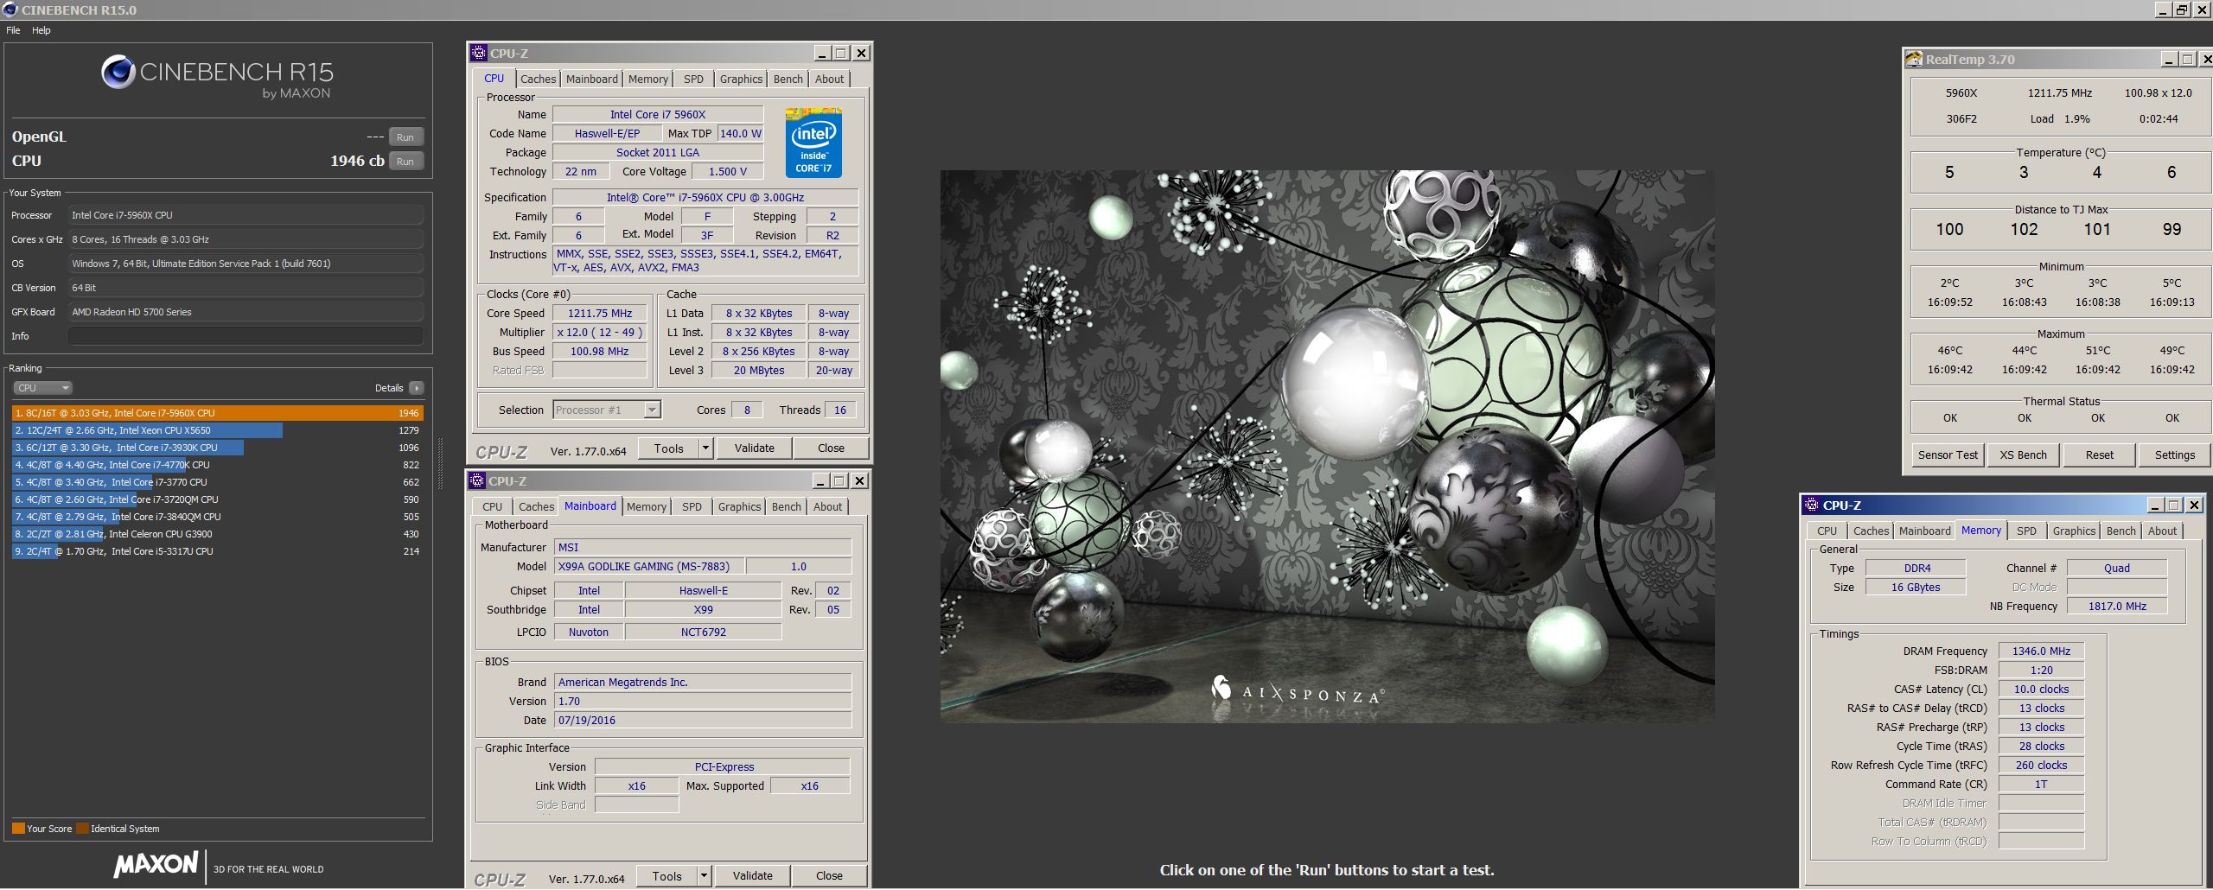Click DRAM Frequency value 1346.0 MHz
This screenshot has height=890, width=2213.
coord(2041,652)
